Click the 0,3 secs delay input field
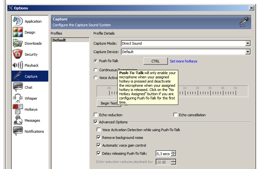This screenshot has width=258, height=169. tap(163, 153)
